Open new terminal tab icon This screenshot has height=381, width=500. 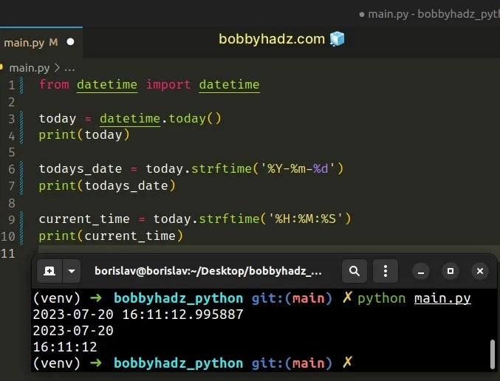pyautogui.click(x=49, y=271)
